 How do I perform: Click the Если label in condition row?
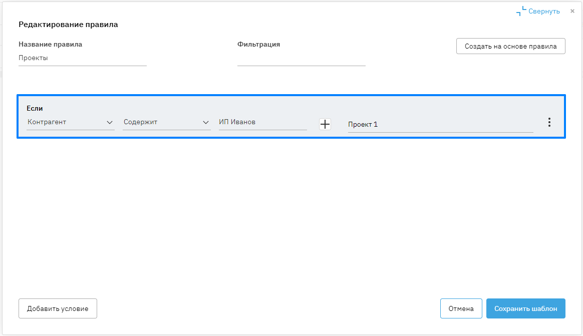(x=35, y=108)
